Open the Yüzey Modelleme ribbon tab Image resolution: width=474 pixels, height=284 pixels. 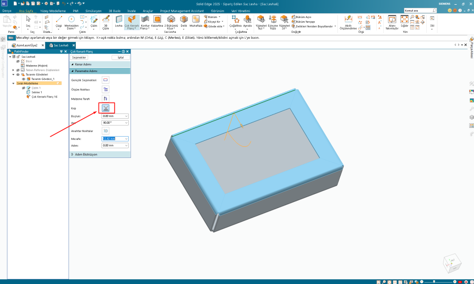click(x=52, y=10)
